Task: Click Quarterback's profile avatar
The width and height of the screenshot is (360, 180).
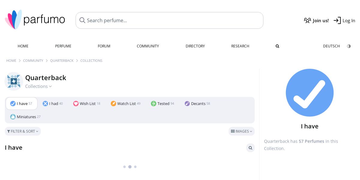Action: [14, 81]
